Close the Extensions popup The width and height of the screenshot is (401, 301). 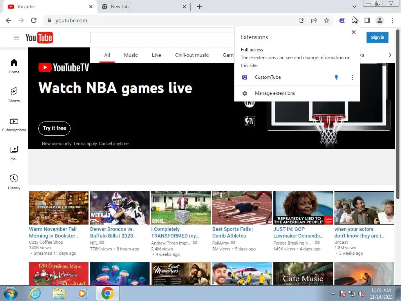[x=354, y=32]
